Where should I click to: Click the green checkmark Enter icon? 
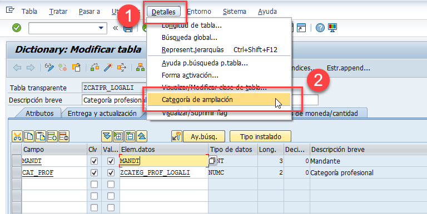click(17, 28)
